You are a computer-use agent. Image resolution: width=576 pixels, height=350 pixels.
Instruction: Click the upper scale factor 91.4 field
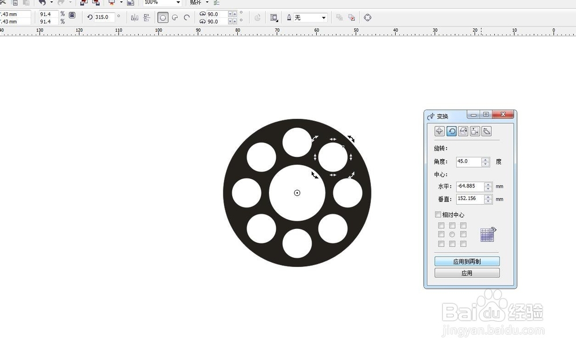[48, 14]
